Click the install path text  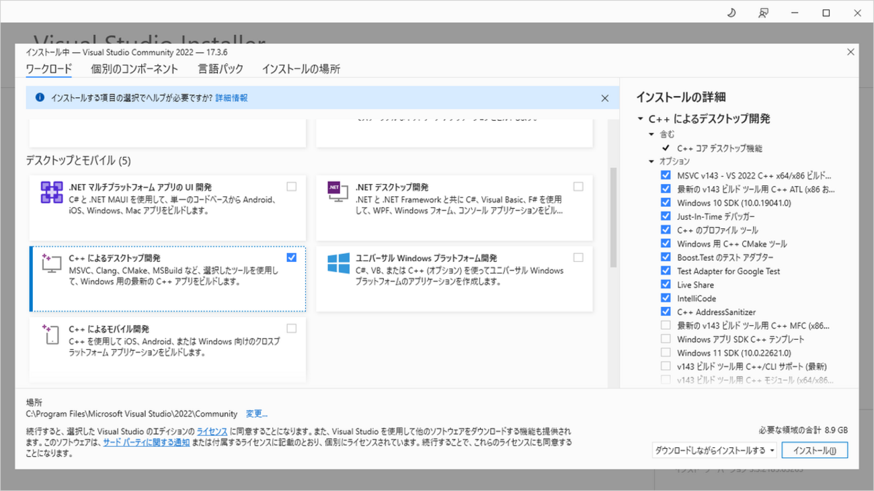(132, 414)
